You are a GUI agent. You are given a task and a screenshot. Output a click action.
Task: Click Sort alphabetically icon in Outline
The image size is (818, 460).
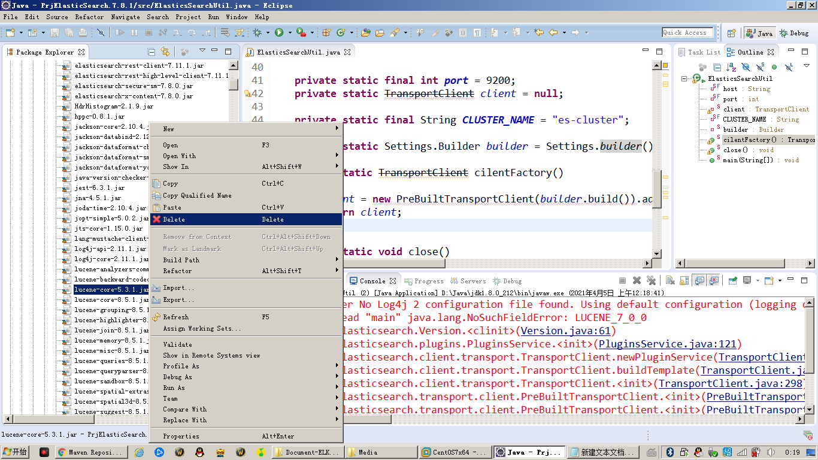[731, 67]
